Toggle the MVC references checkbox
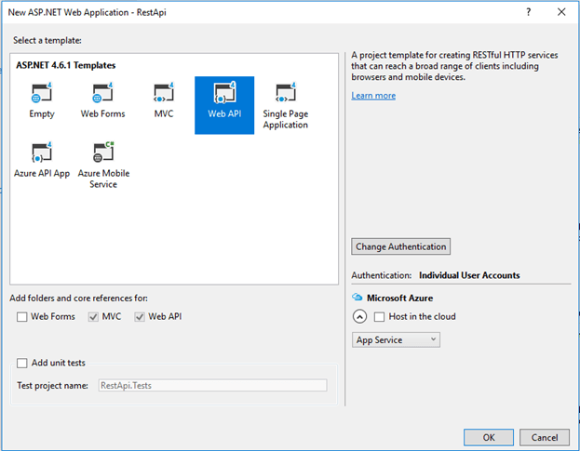Viewport: 580px width, 451px height. tap(93, 317)
